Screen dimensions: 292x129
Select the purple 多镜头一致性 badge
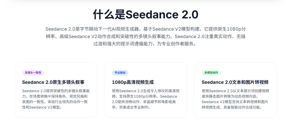pos(33,73)
